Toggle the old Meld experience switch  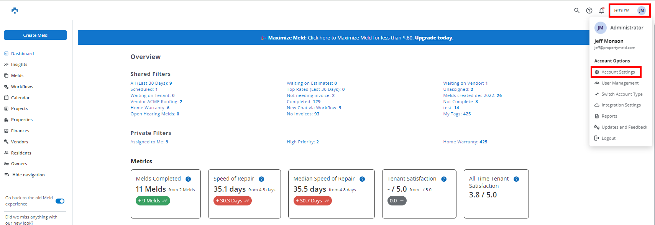click(x=60, y=201)
